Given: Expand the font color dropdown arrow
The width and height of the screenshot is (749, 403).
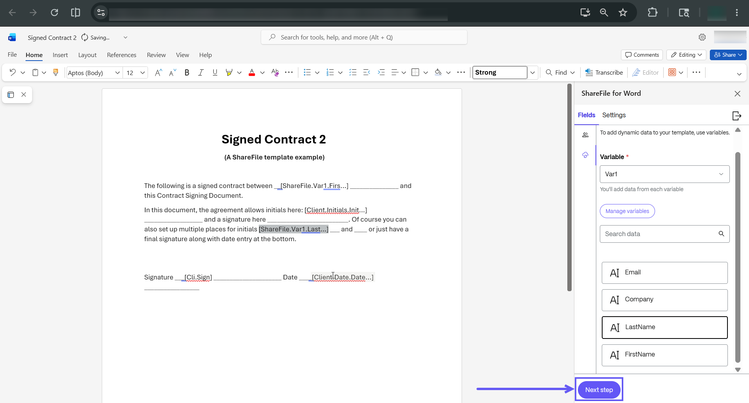Looking at the screenshot, I should click(262, 73).
